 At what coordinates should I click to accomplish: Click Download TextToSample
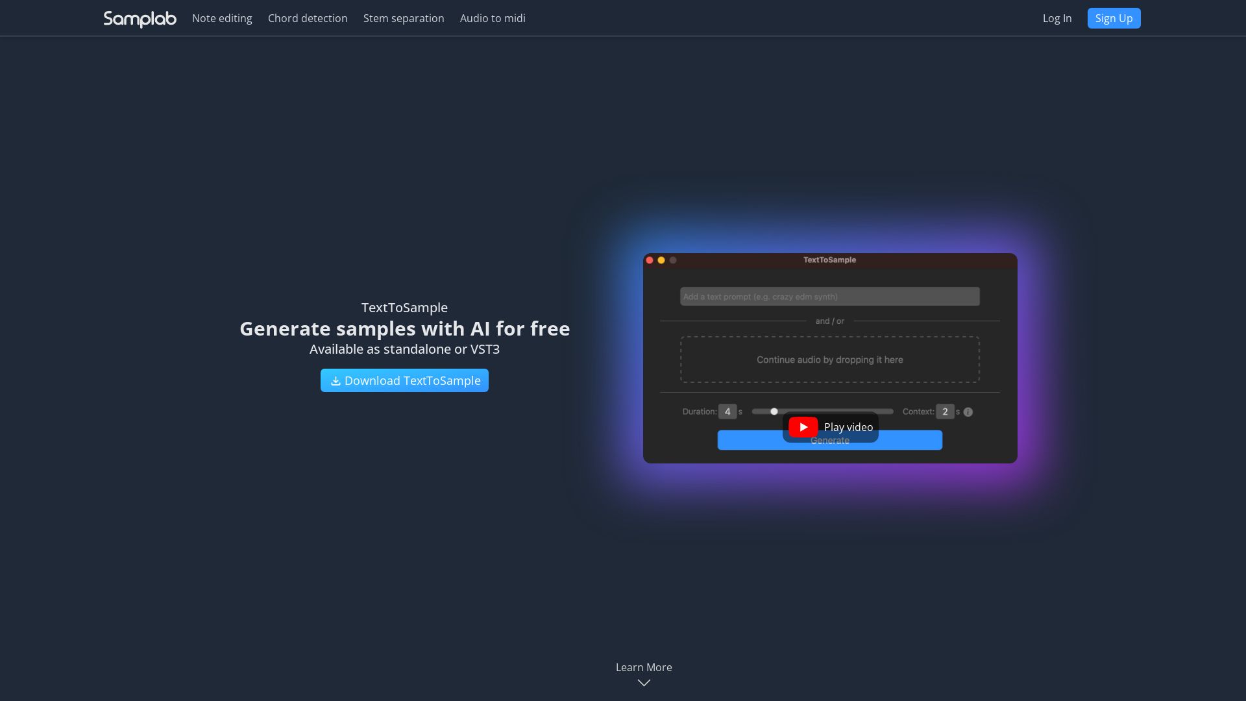pos(404,380)
